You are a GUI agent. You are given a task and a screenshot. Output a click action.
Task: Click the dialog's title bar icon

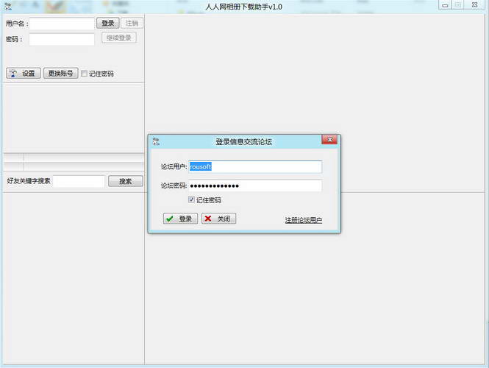pos(156,141)
